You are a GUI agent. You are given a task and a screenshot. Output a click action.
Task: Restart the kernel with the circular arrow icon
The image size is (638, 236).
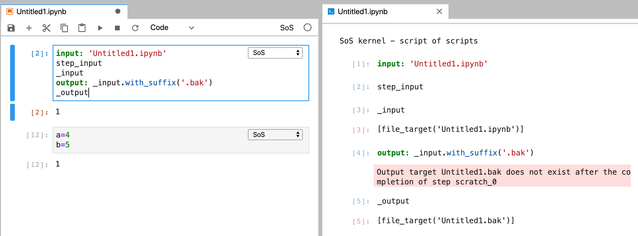135,28
